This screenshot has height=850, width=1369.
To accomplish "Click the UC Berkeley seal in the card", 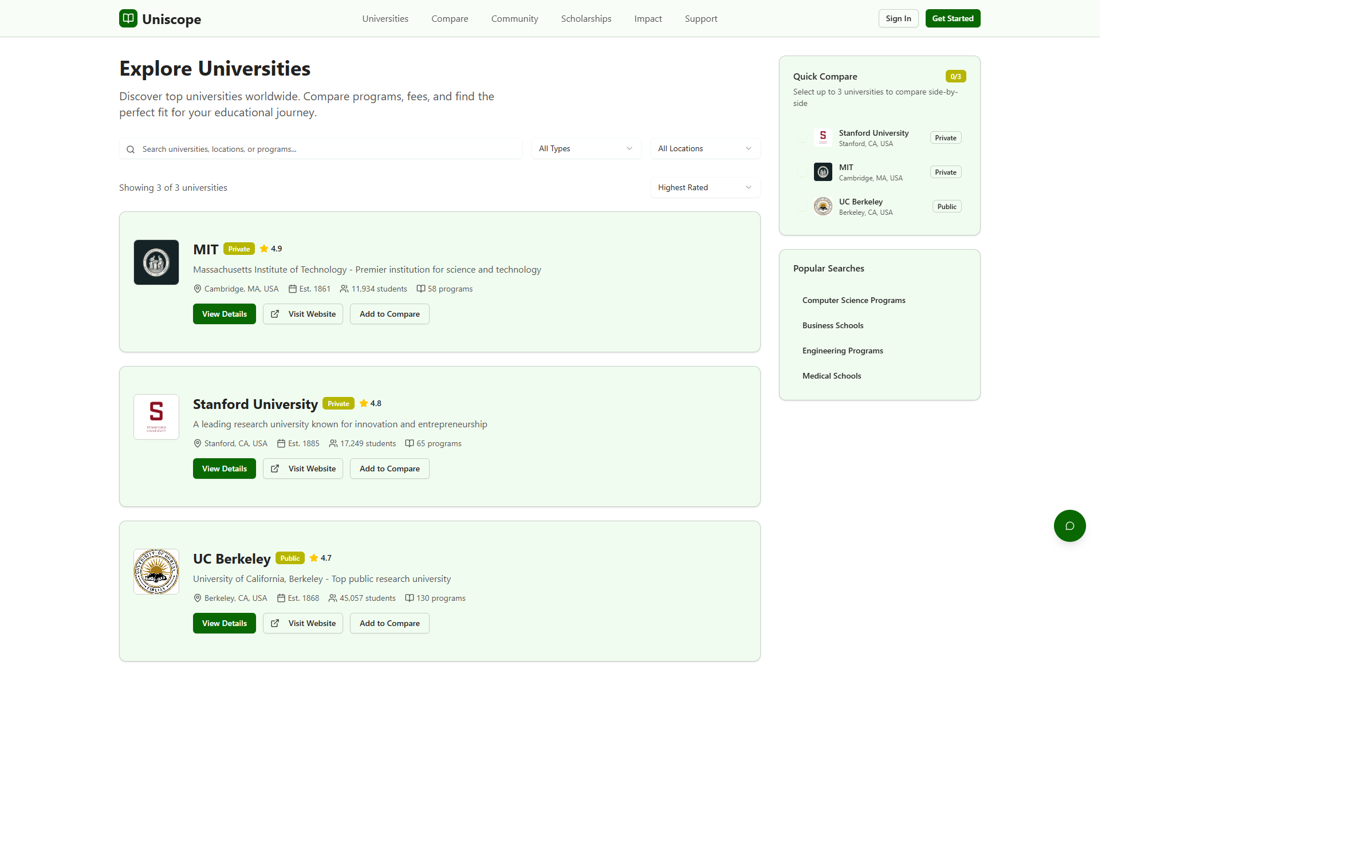I will pos(156,572).
